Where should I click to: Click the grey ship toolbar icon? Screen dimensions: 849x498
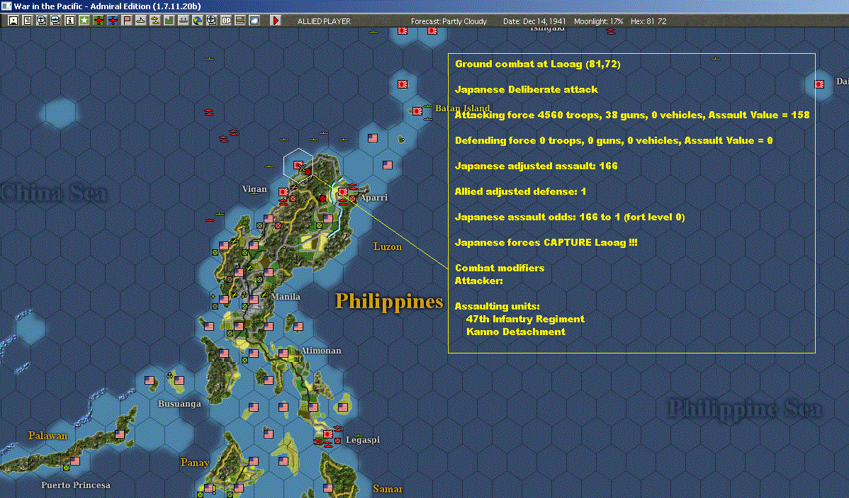click(183, 21)
